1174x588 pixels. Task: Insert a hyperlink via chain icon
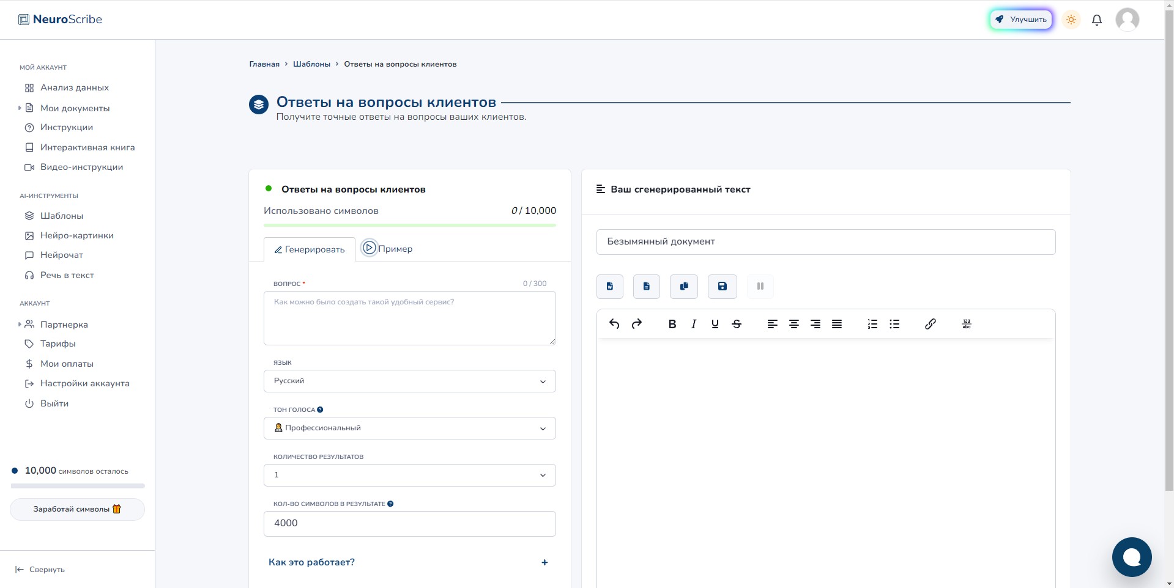[931, 324]
